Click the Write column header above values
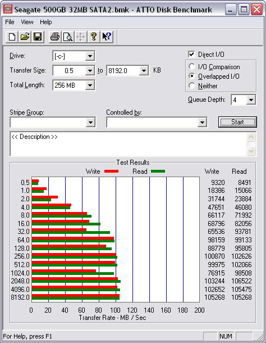The height and width of the screenshot is (343, 266). point(212,171)
